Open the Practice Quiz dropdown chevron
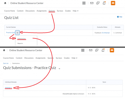The image size is (125, 99). 17,33
